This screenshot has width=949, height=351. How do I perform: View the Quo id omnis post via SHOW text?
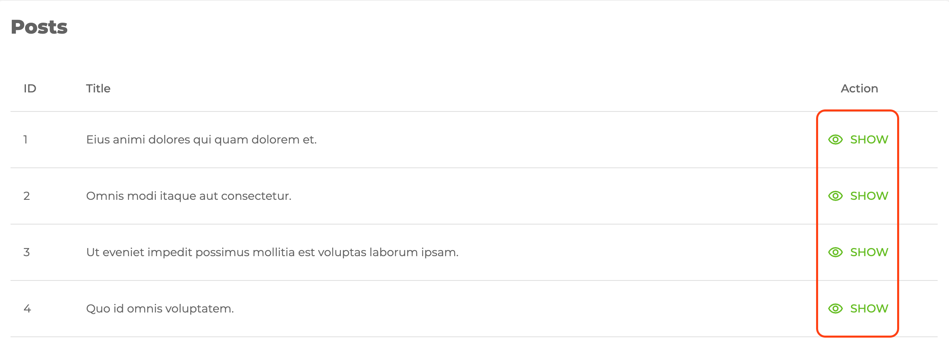pyautogui.click(x=869, y=309)
